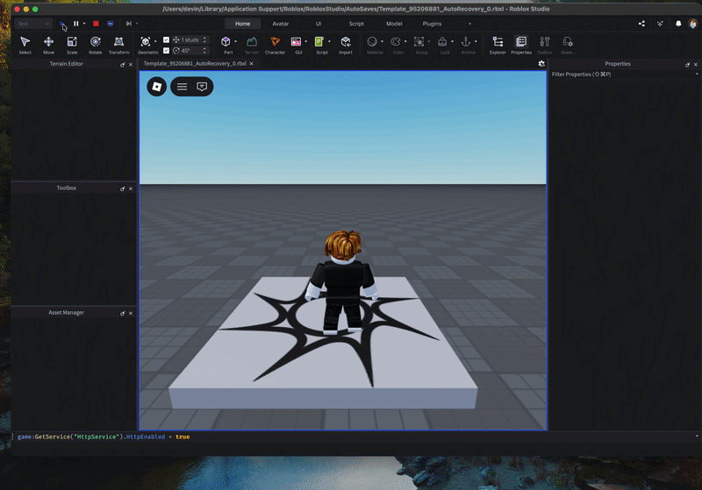Open the Script tab
Screen dimensions: 702x490
356,24
